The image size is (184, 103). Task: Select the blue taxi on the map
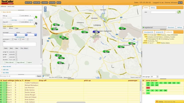(x=96, y=32)
